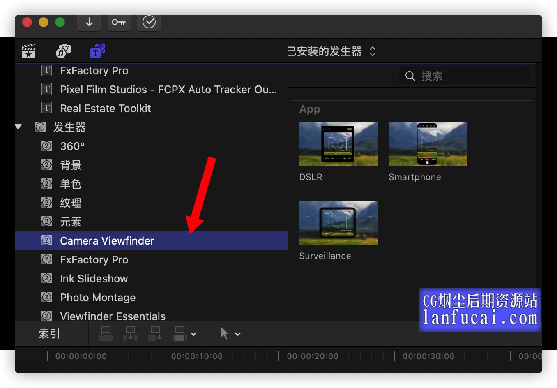Open the keyword editor key button

pyautogui.click(x=119, y=22)
